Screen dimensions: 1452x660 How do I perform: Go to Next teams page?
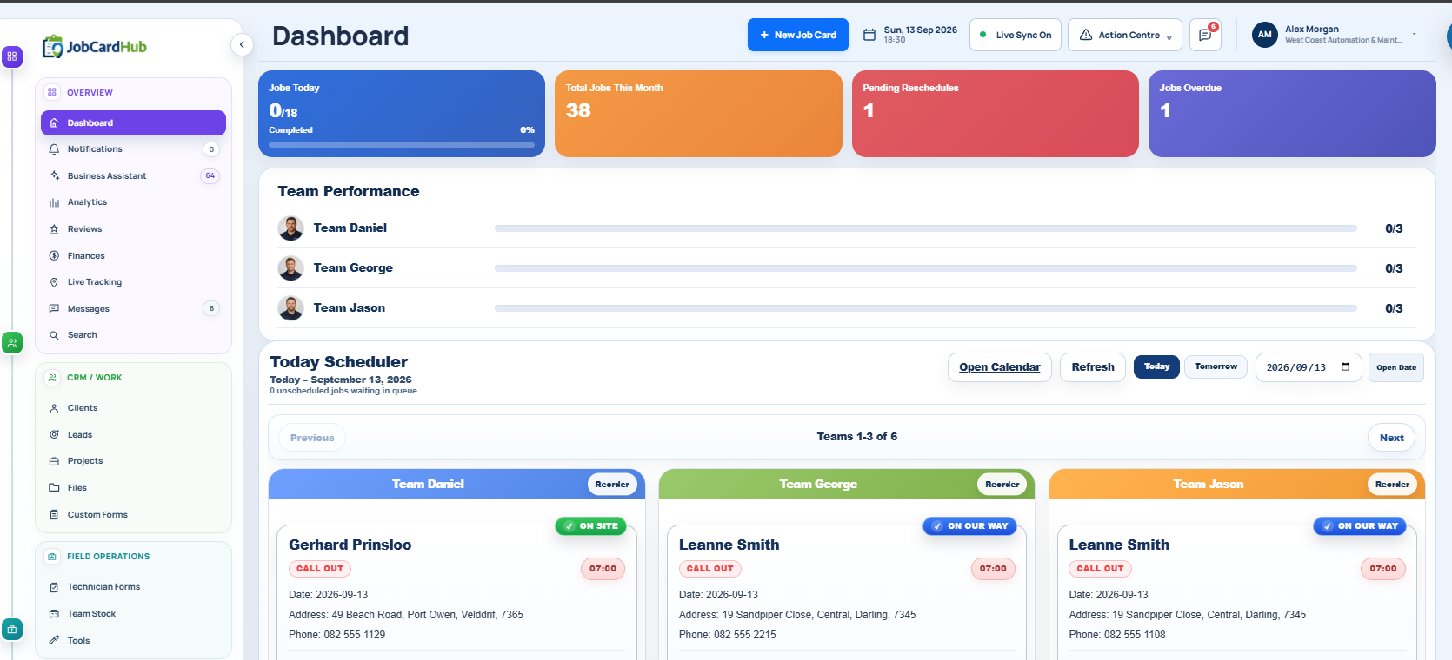click(x=1391, y=438)
